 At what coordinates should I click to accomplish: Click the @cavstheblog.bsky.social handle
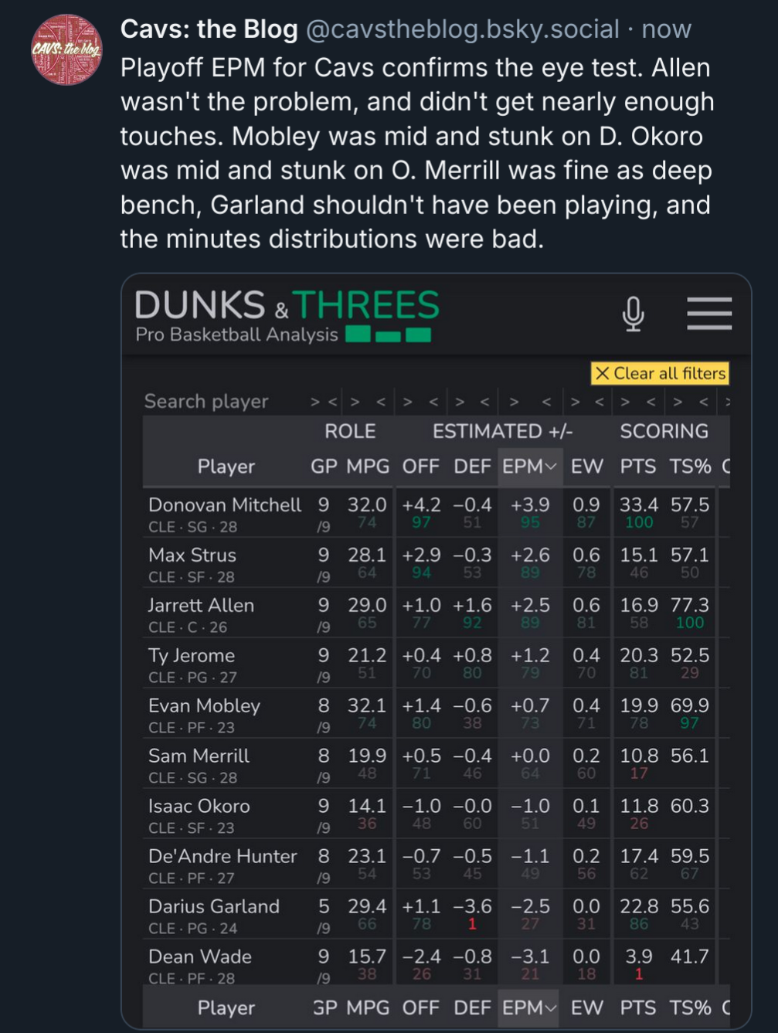click(462, 29)
